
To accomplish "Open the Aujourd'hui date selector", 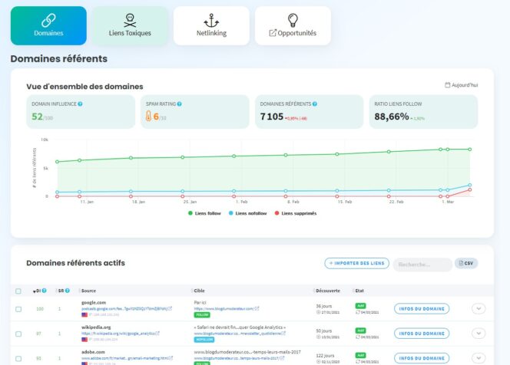I will click(461, 85).
